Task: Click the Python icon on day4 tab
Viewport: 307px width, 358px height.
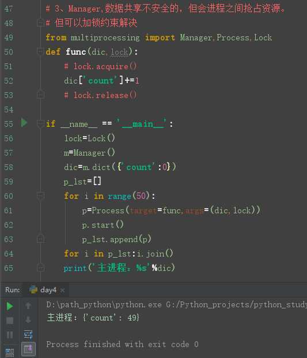Action: coord(33,290)
